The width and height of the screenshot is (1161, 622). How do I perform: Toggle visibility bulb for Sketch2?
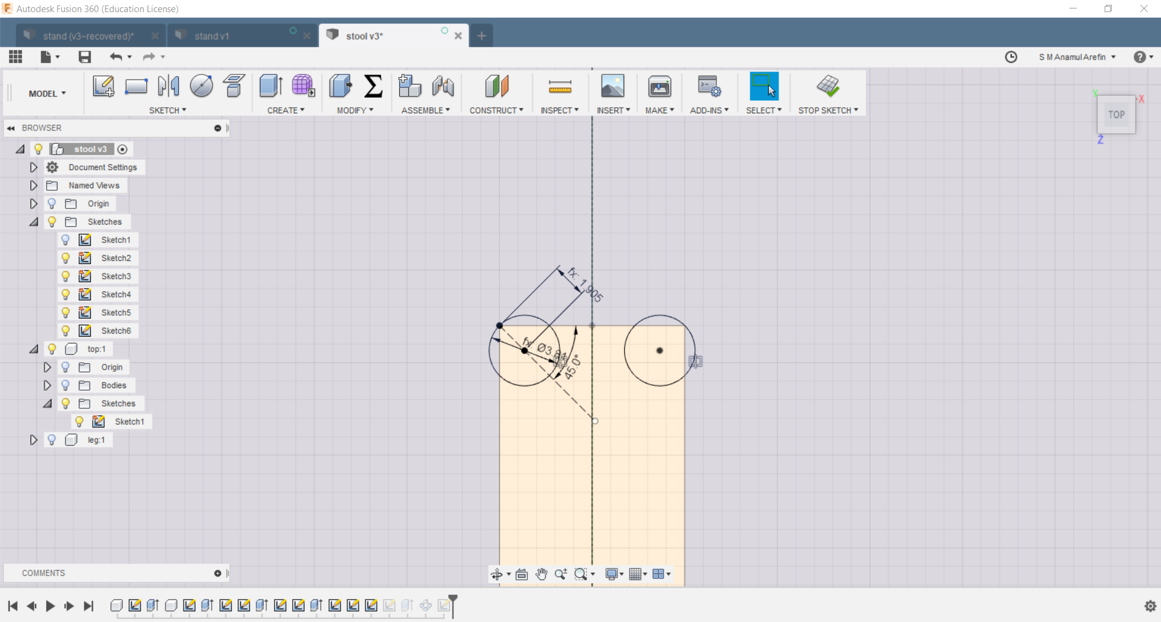click(65, 258)
